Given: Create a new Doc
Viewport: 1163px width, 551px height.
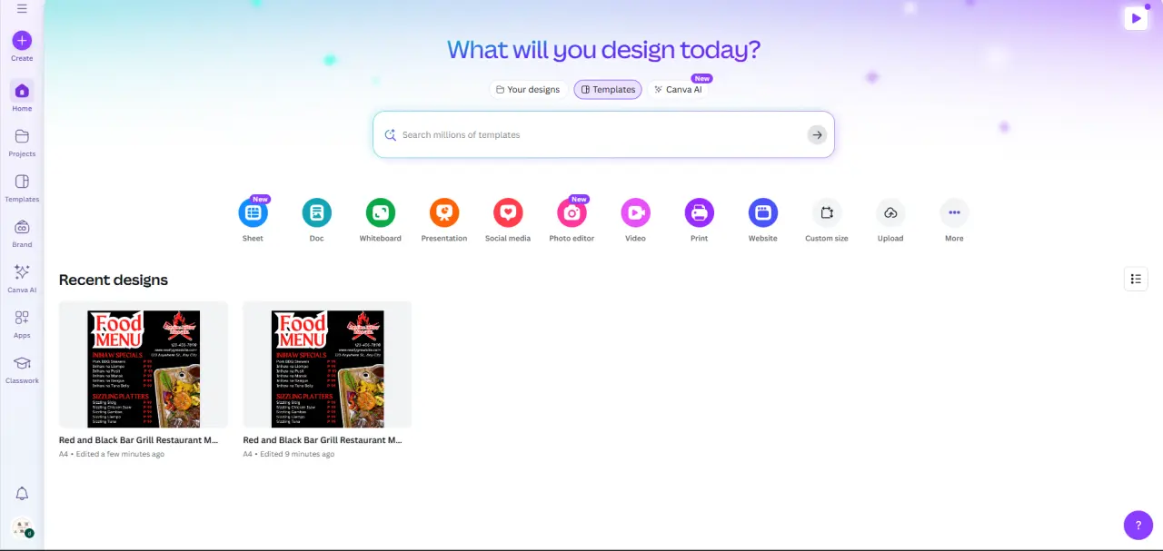Looking at the screenshot, I should click(x=316, y=220).
